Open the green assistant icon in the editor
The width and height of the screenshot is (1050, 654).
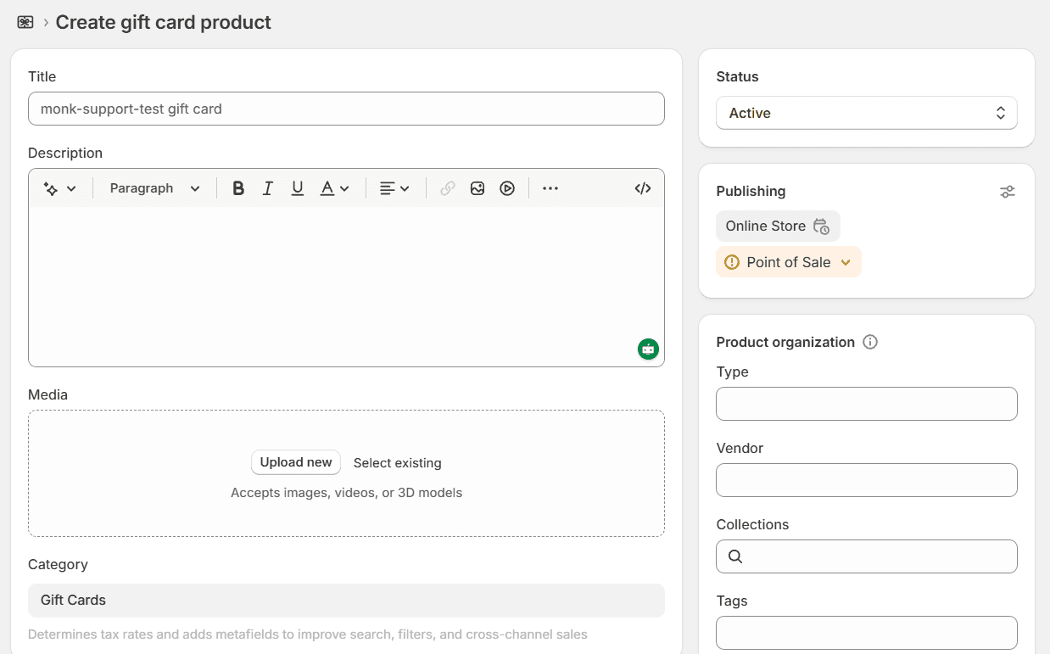648,349
